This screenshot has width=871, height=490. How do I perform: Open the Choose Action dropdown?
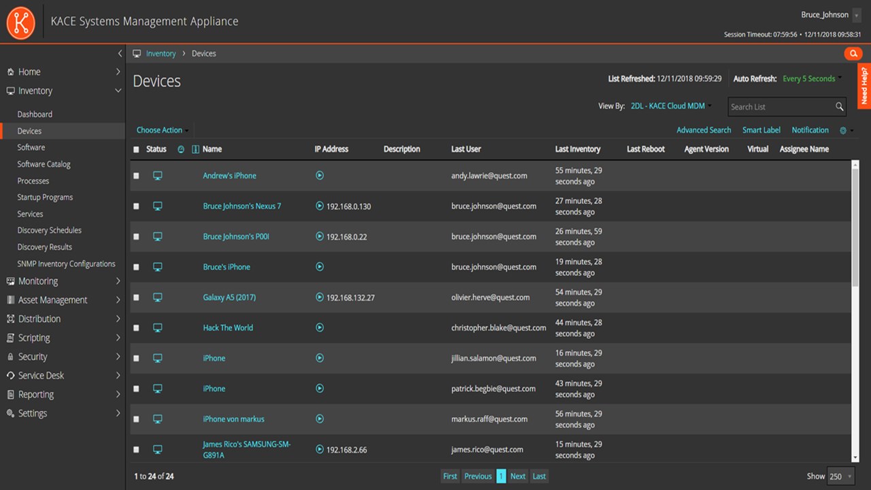(162, 130)
